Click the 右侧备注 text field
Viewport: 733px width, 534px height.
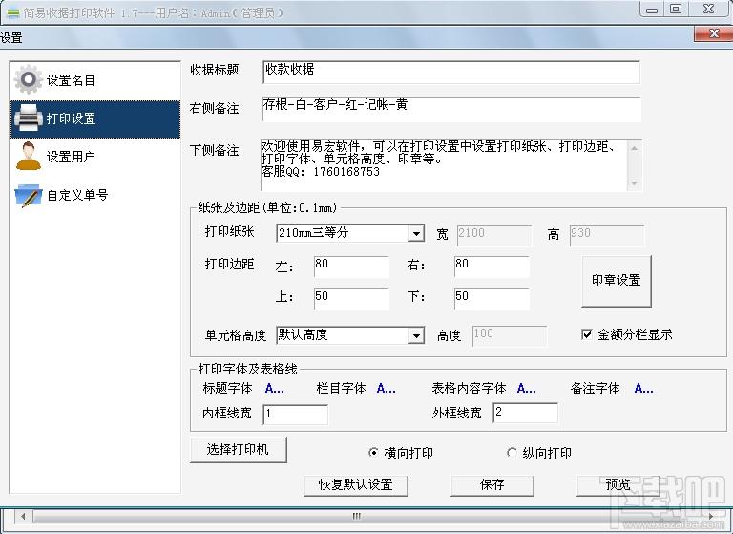pyautogui.click(x=451, y=109)
